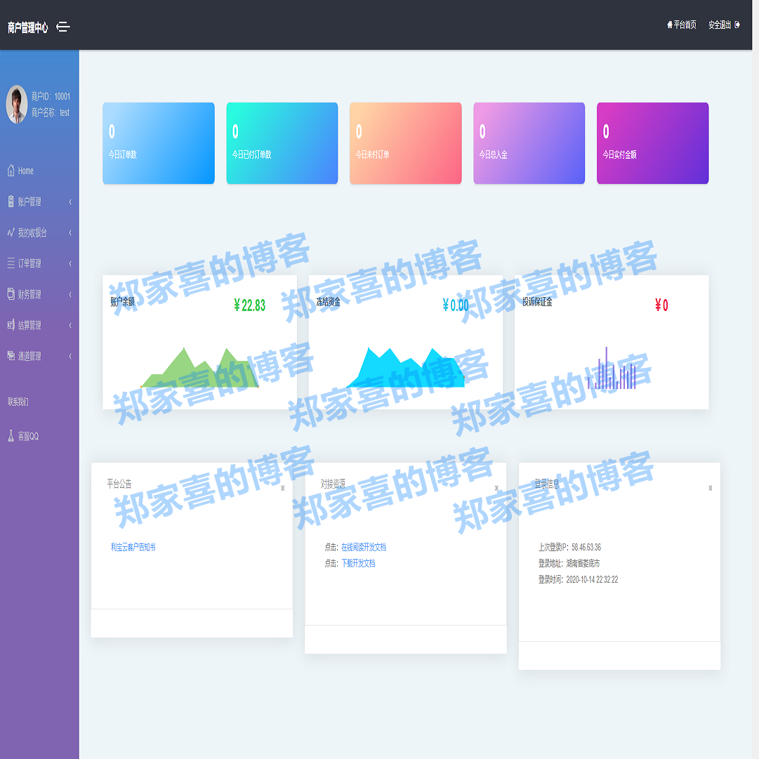Screen dimensions: 759x759
Task: Click the 通道管理 sidebar icon
Action: (11, 356)
